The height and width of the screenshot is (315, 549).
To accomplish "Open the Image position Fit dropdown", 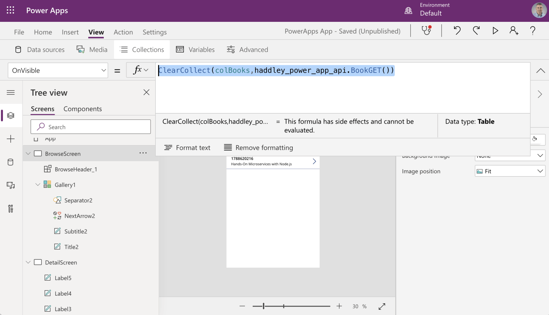I will coord(510,171).
